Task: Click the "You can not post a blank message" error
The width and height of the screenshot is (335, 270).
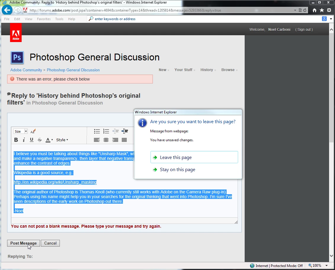Action: tap(86, 226)
